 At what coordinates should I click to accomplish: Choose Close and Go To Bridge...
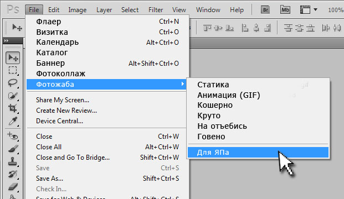click(107, 158)
